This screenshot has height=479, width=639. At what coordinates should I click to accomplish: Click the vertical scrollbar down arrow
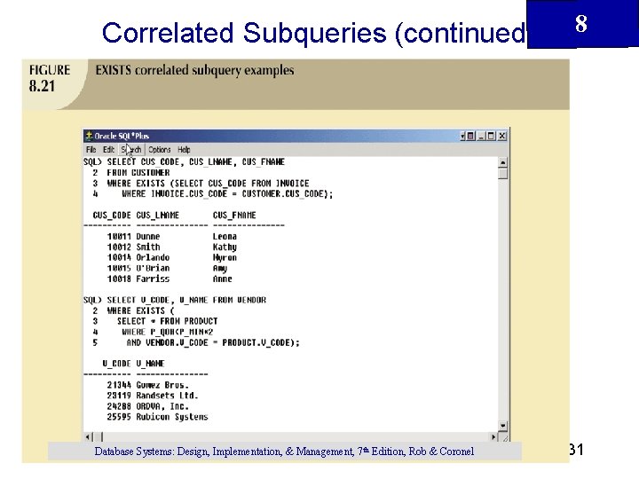503,427
